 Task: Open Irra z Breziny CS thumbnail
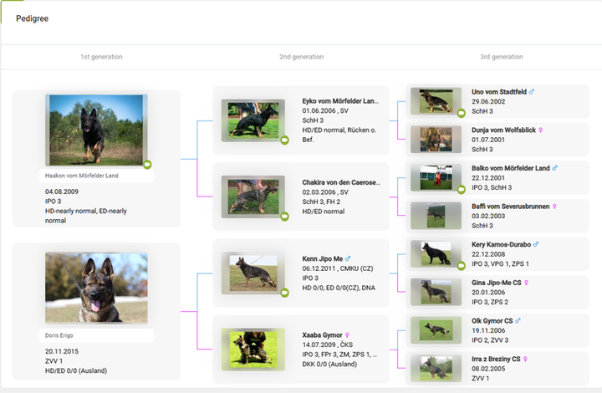436,368
